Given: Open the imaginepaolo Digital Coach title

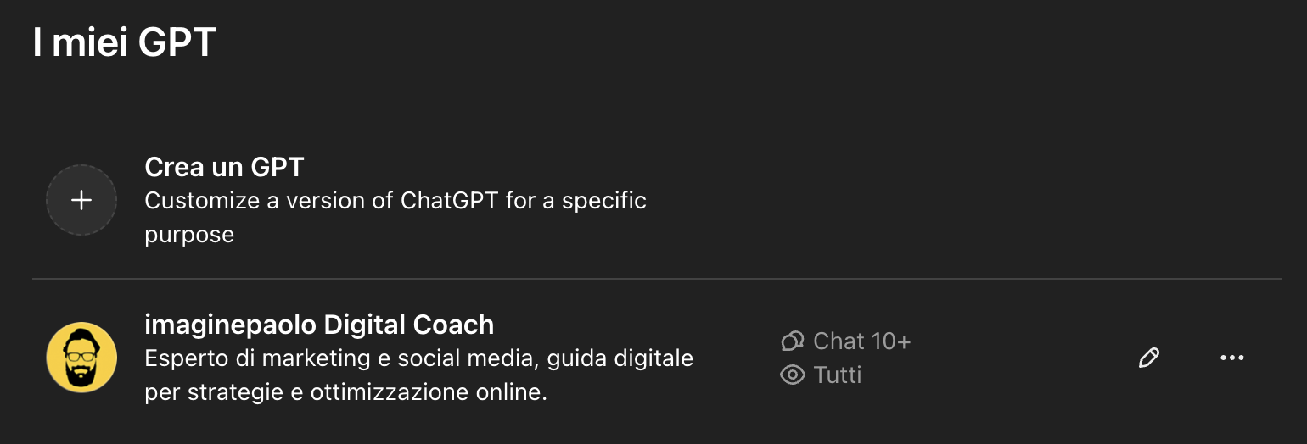Looking at the screenshot, I should pos(319,325).
